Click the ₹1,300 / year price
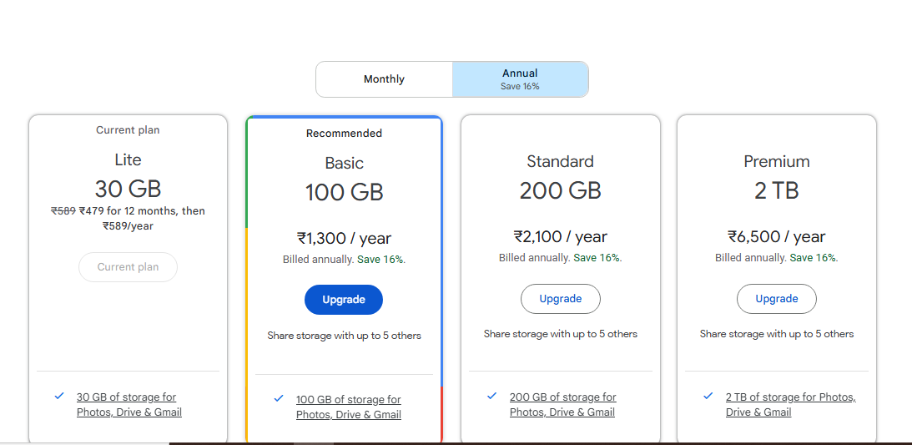Image resolution: width=912 pixels, height=445 pixels. (344, 239)
